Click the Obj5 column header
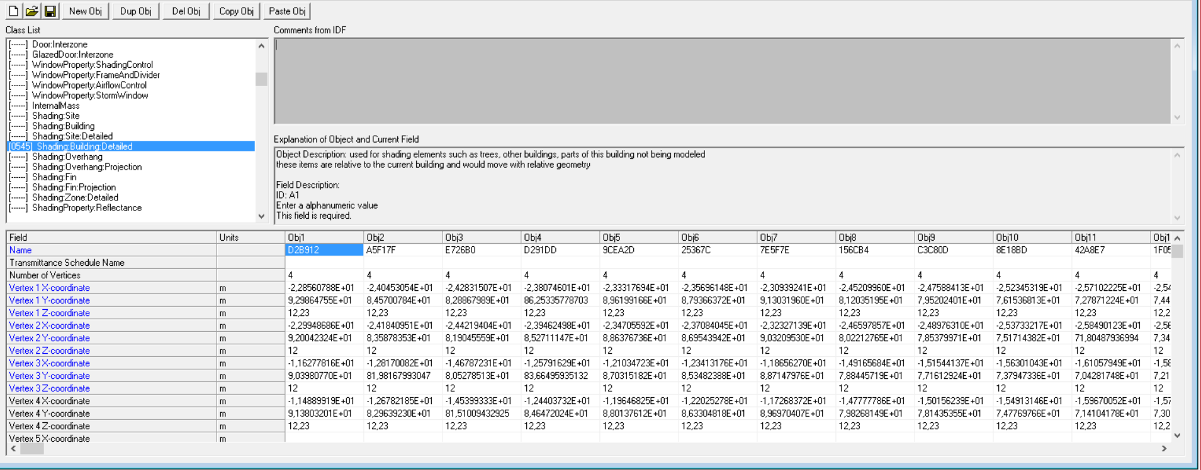Image resolution: width=1201 pixels, height=470 pixels. 639,238
